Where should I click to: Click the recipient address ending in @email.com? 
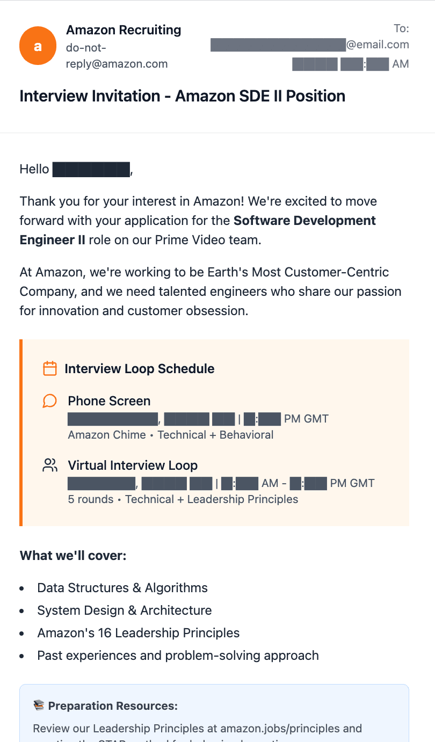tap(309, 45)
